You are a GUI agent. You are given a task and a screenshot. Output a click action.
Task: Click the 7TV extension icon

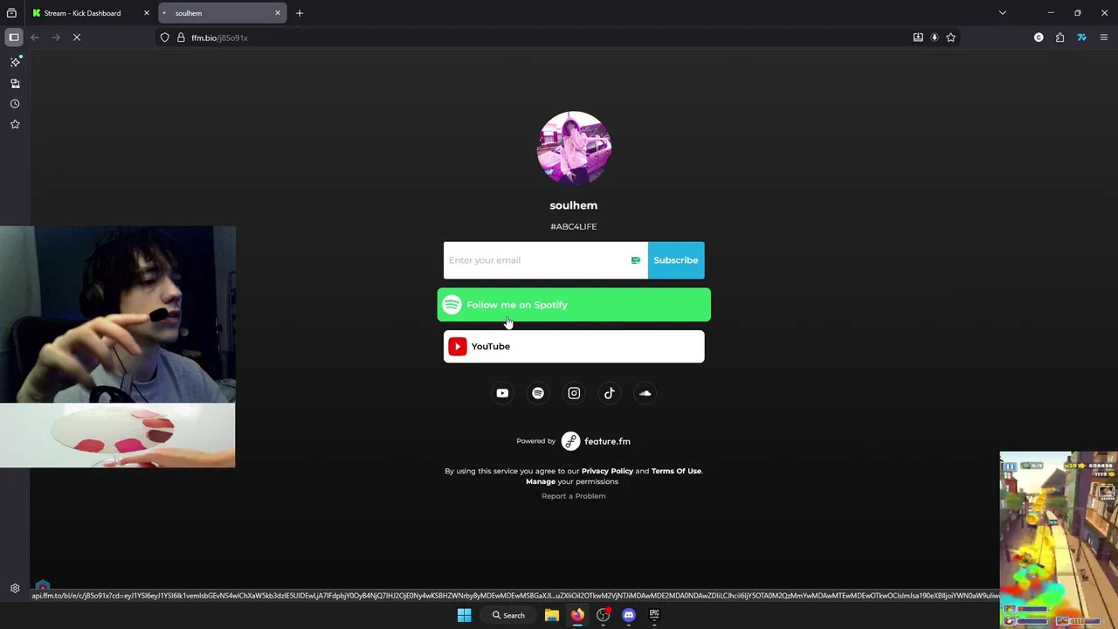coord(1081,38)
